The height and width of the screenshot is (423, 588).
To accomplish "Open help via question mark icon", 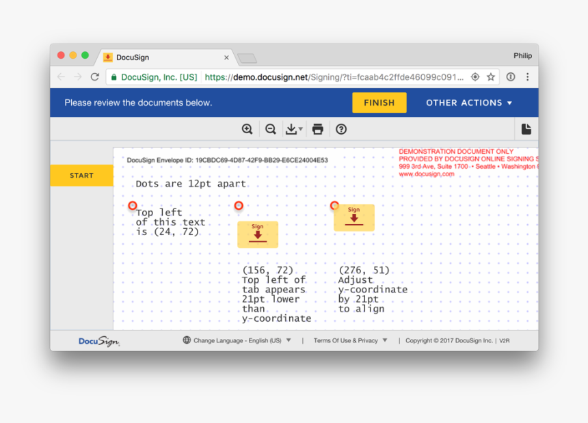I will (x=341, y=129).
